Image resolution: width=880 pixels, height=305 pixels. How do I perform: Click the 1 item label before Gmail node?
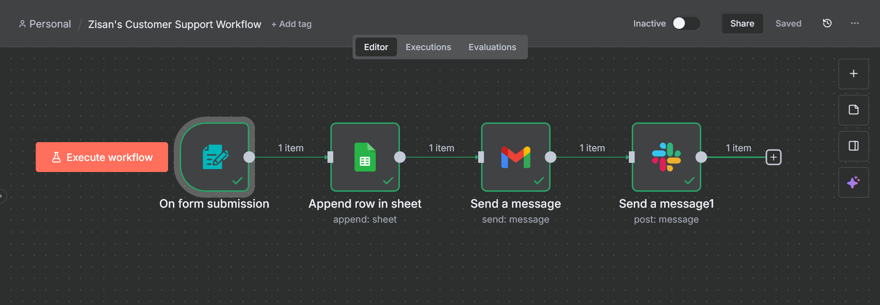click(x=441, y=148)
